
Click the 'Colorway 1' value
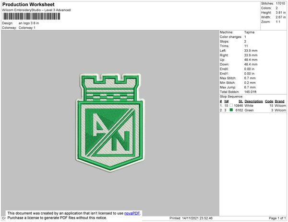pos(27,28)
